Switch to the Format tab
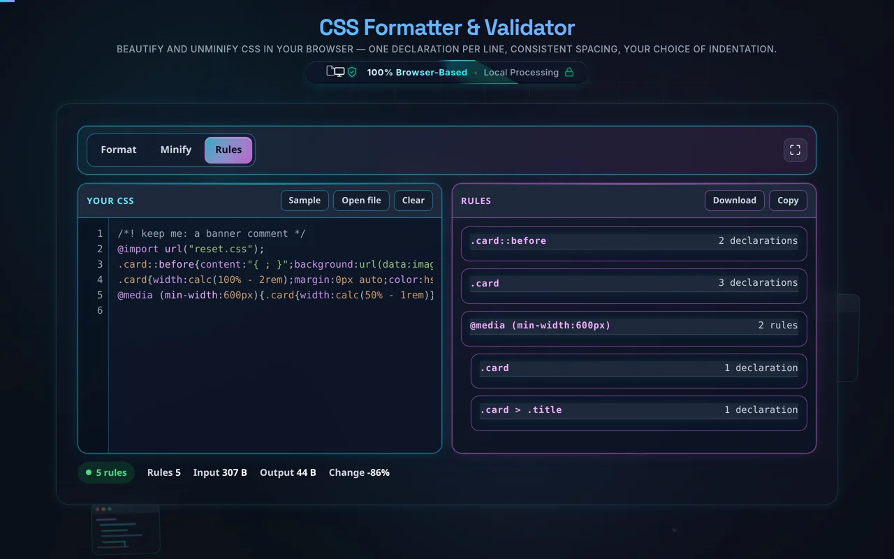894x559 pixels. pos(119,150)
